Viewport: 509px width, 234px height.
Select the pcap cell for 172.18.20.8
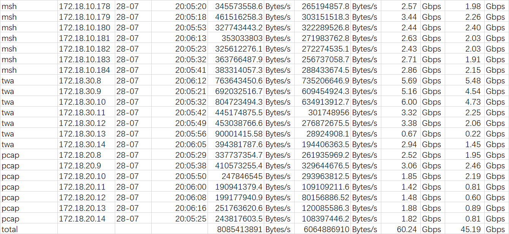pos(11,155)
